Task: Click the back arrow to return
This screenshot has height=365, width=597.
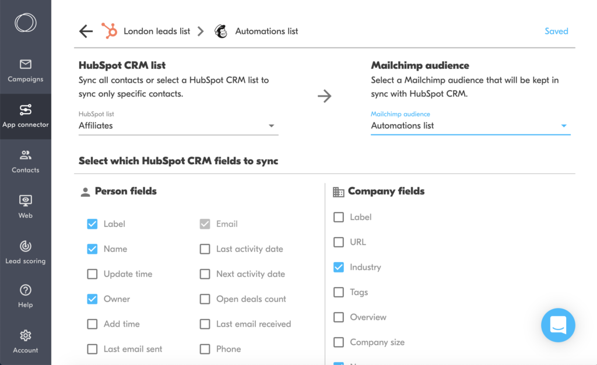Action: click(85, 31)
